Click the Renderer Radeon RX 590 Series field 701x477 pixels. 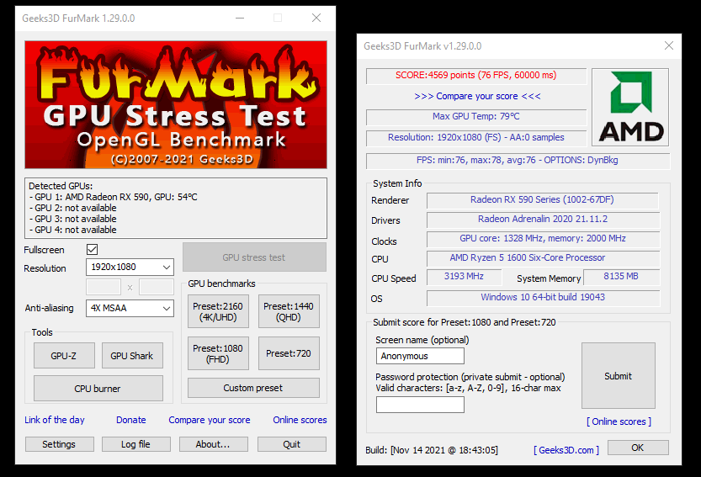542,200
